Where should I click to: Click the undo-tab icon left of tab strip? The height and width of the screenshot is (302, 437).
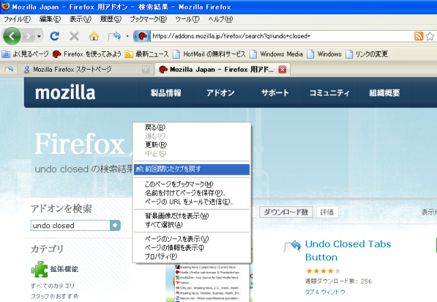click(x=9, y=69)
